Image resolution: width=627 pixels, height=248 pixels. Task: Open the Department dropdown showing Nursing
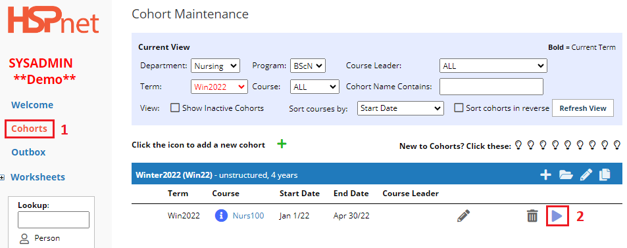pos(215,66)
